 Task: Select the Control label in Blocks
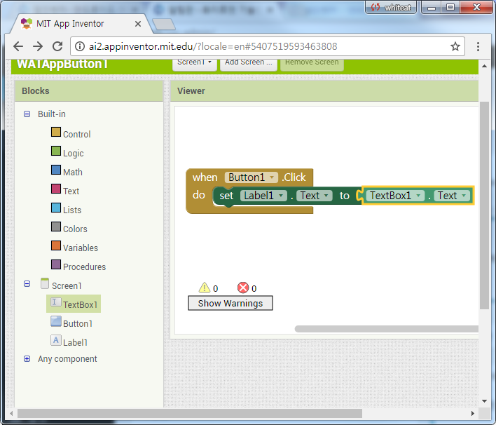coord(77,134)
